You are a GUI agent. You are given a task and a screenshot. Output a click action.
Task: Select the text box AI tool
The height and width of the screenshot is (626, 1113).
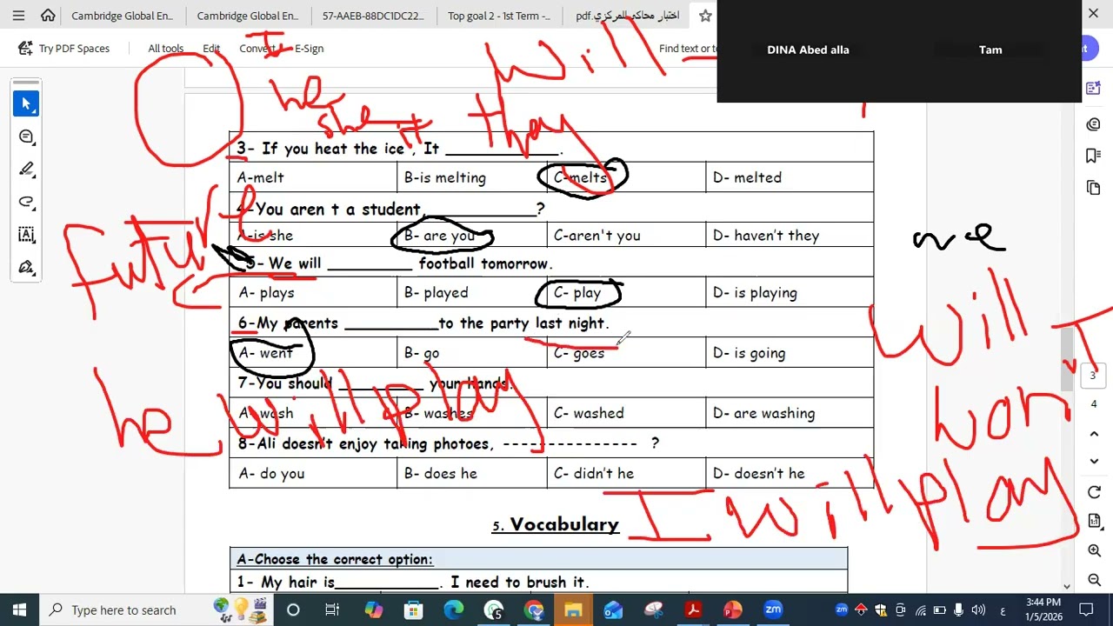(x=26, y=234)
